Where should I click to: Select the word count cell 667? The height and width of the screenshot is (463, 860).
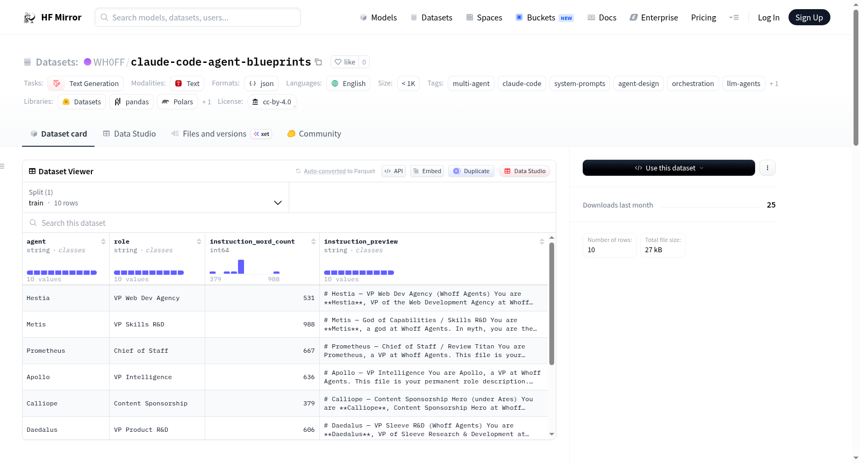(x=262, y=351)
